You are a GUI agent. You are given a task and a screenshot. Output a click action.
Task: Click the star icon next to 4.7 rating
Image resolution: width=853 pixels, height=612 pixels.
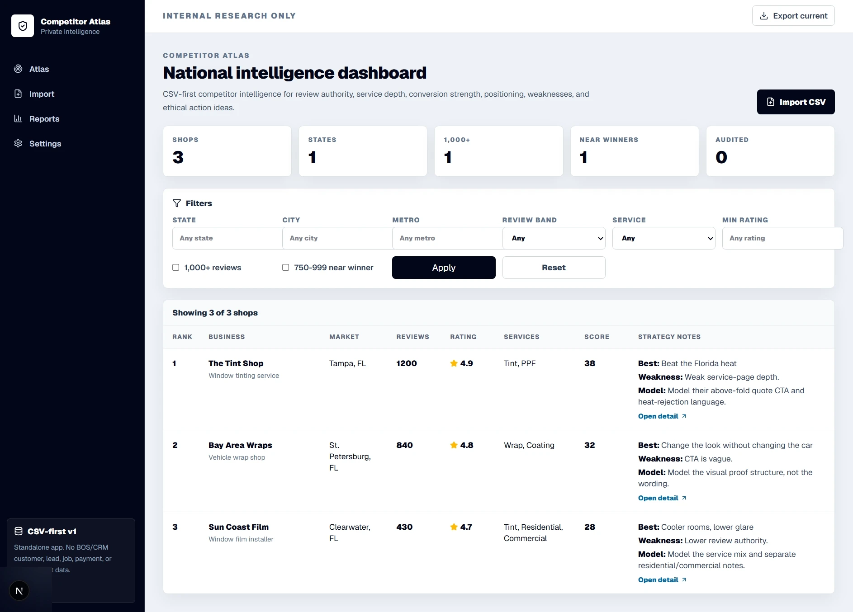pos(454,527)
